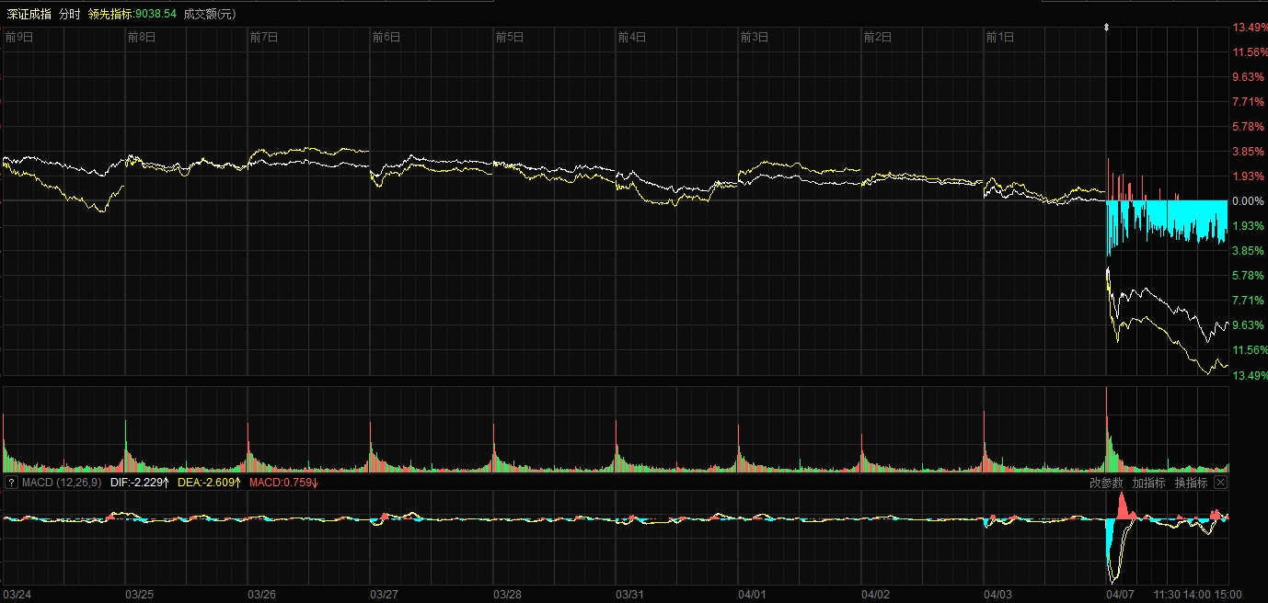Click the red MACD value readout

[282, 483]
